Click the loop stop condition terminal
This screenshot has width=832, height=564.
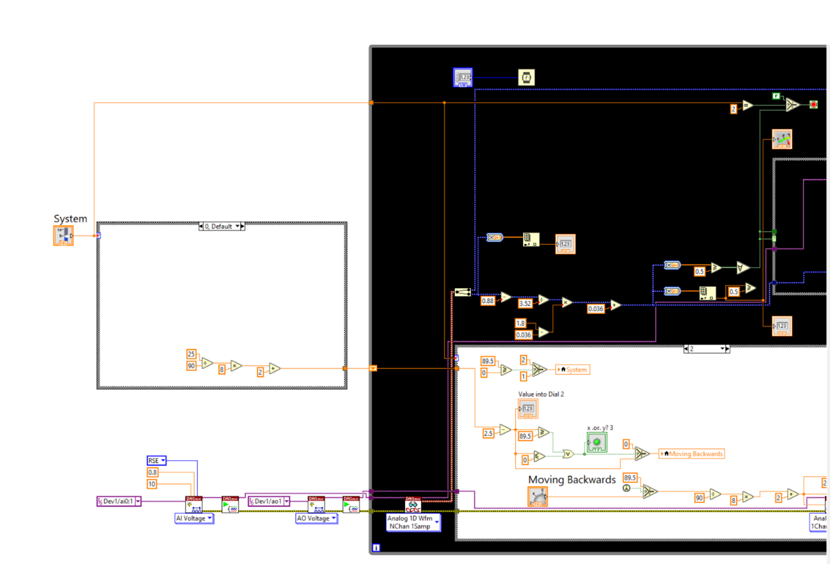click(813, 105)
